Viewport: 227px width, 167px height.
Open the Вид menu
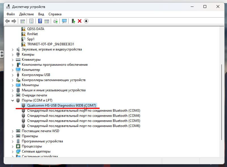[41, 14]
